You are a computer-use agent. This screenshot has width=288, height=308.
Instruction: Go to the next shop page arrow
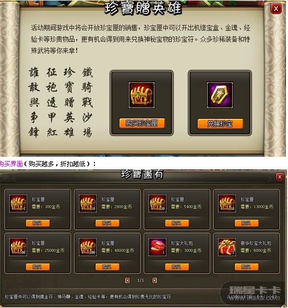pyautogui.click(x=155, y=280)
